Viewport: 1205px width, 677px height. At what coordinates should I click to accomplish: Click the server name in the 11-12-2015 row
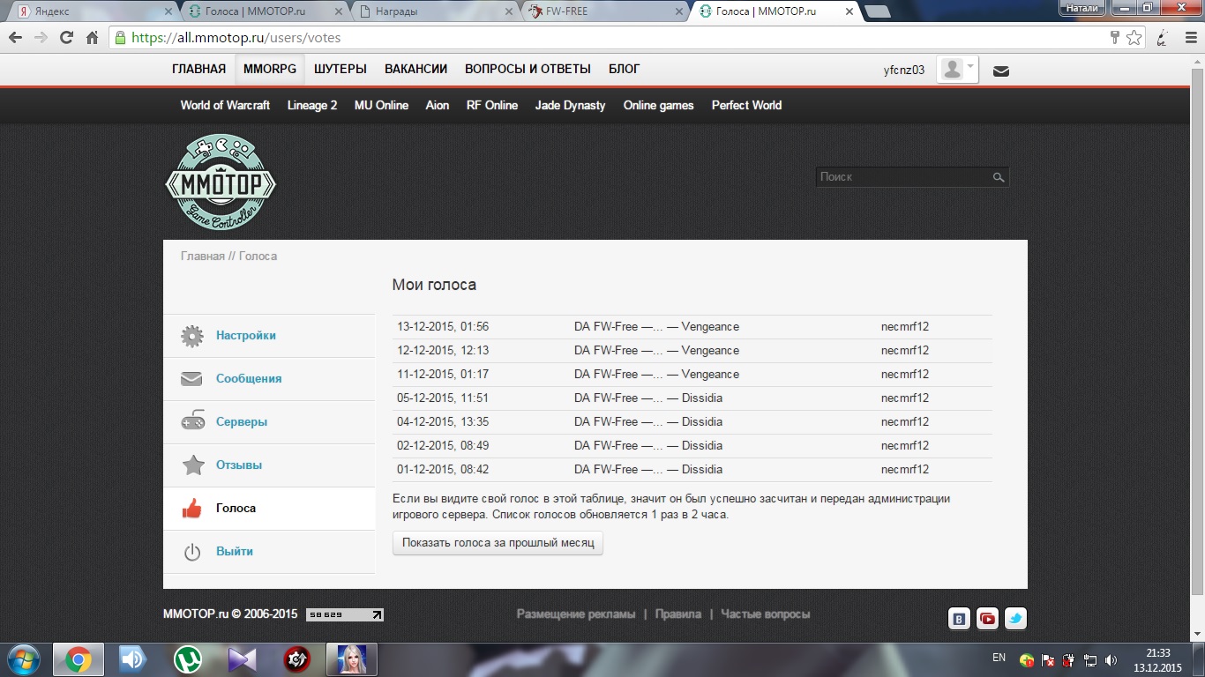[656, 375]
